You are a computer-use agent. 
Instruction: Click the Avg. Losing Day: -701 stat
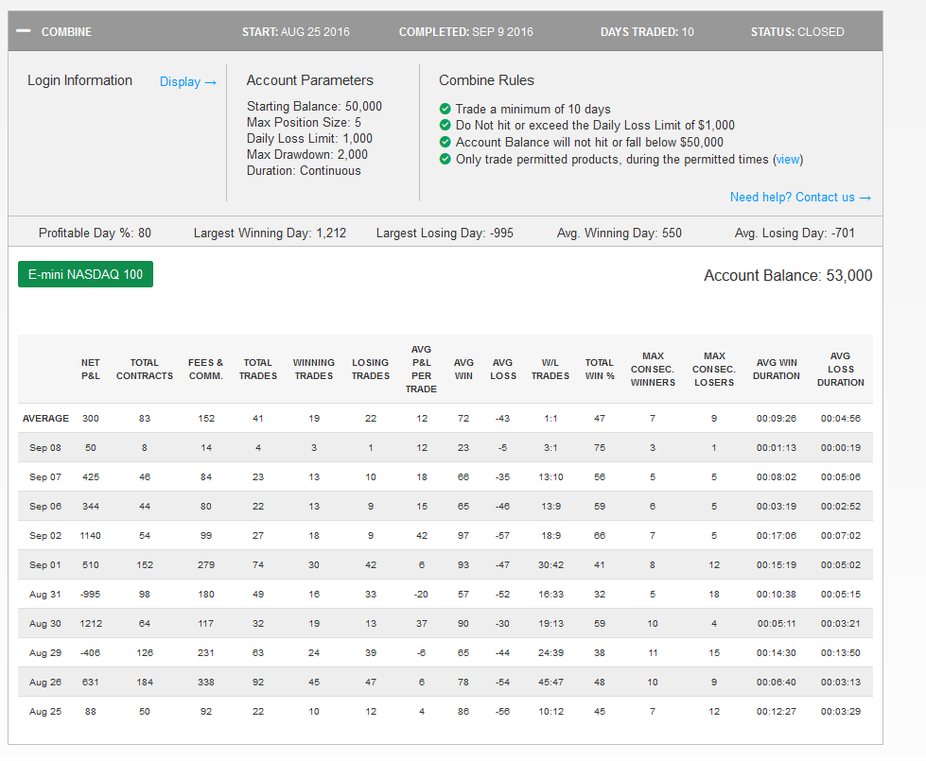pyautogui.click(x=795, y=233)
